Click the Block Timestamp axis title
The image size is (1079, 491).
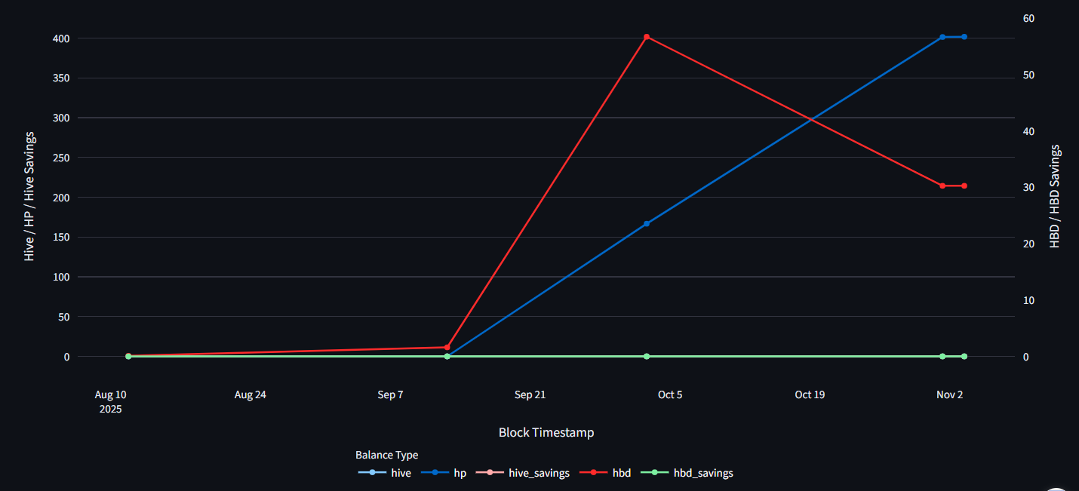point(545,432)
